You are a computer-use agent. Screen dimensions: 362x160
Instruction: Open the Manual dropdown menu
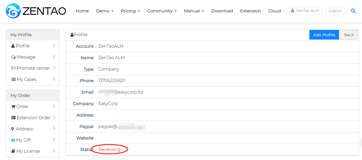194,11
